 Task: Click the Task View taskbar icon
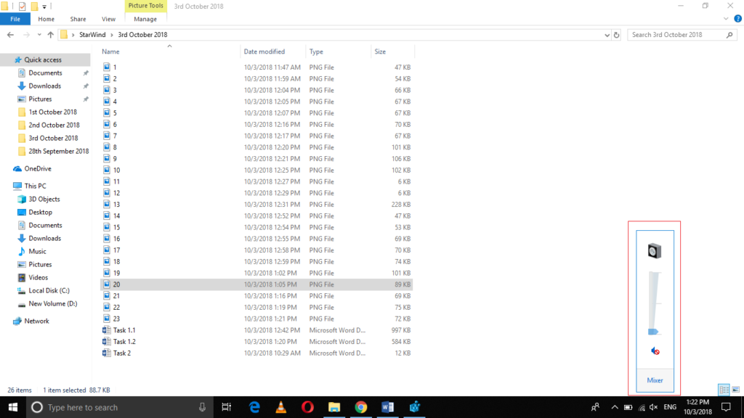(x=227, y=407)
